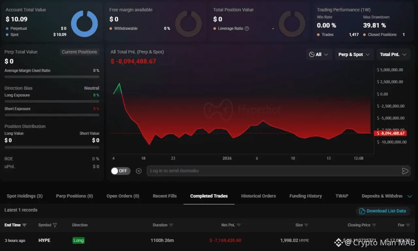Viewport: 418px width, 251px height.
Task: Expand more tabs with blue chevron
Action: coord(410,196)
